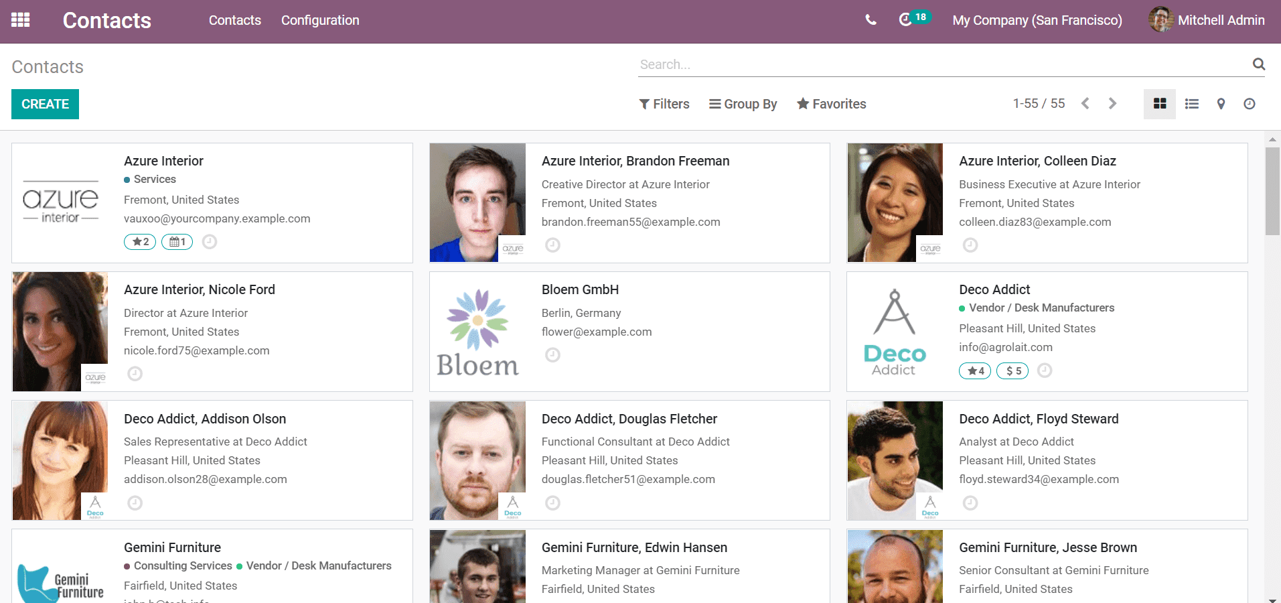
Task: Click activity clock on Douglas Fletcher card
Action: (x=552, y=503)
